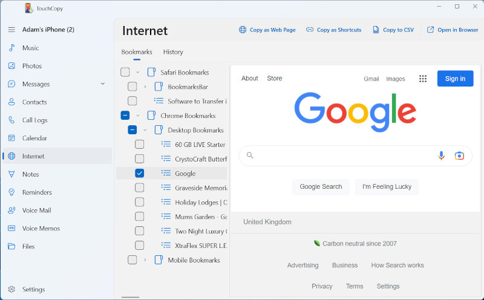Click the Google apps grid icon

pos(423,79)
